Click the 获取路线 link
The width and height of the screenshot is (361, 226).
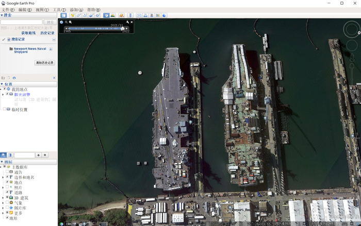pos(28,32)
